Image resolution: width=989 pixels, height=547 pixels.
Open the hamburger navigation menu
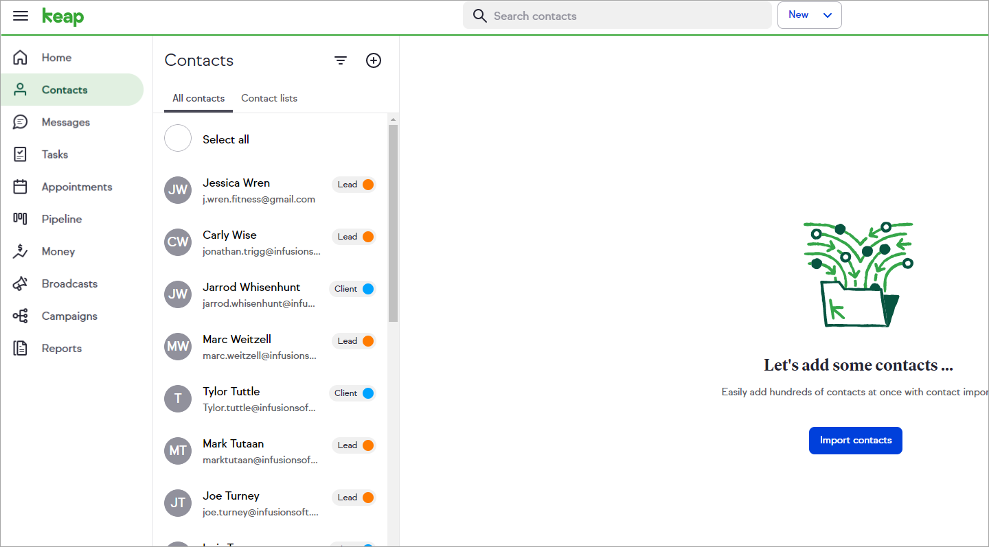click(x=21, y=16)
